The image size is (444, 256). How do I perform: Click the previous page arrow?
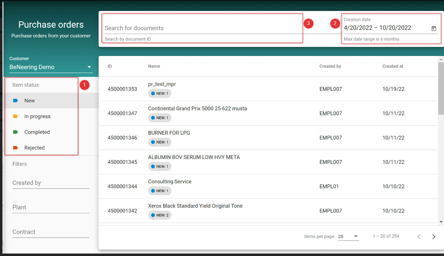click(x=419, y=237)
